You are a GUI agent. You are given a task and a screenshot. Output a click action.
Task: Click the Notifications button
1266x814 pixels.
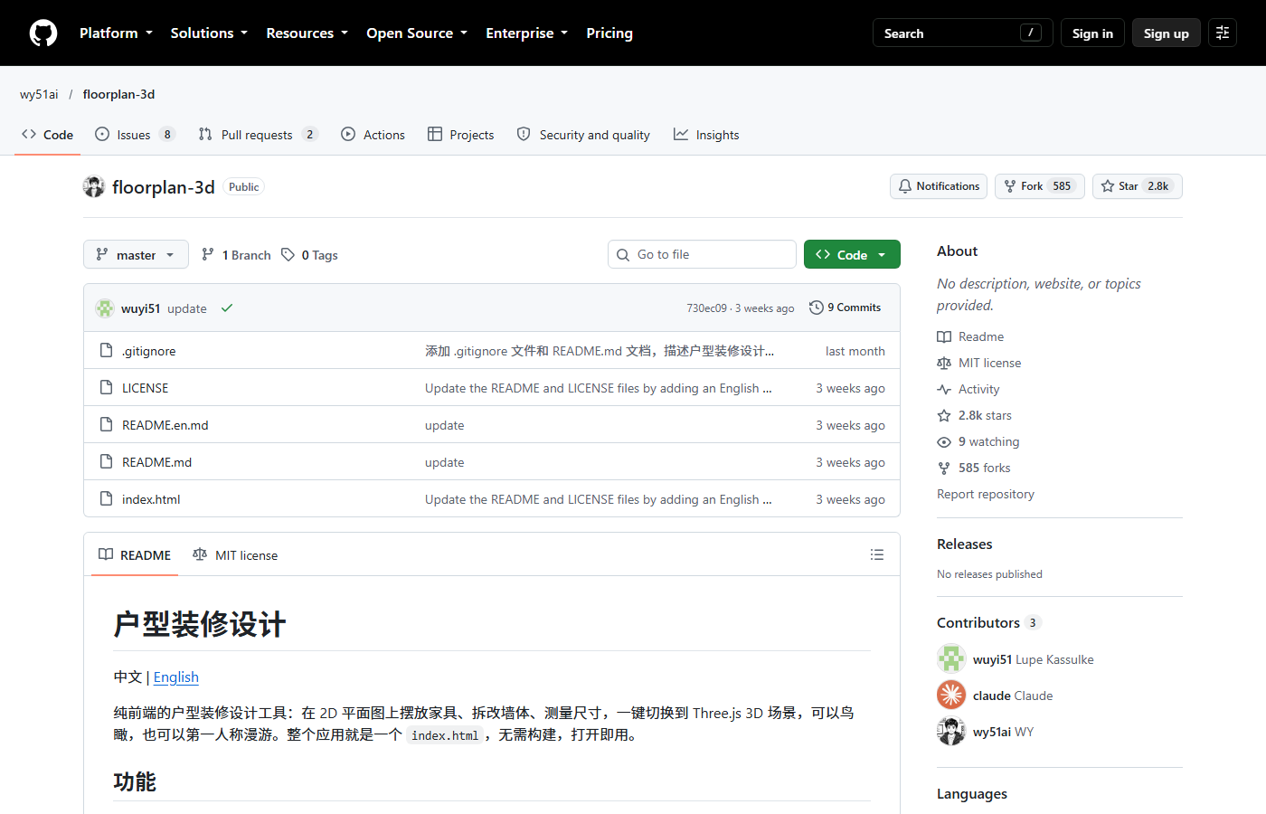coord(939,186)
